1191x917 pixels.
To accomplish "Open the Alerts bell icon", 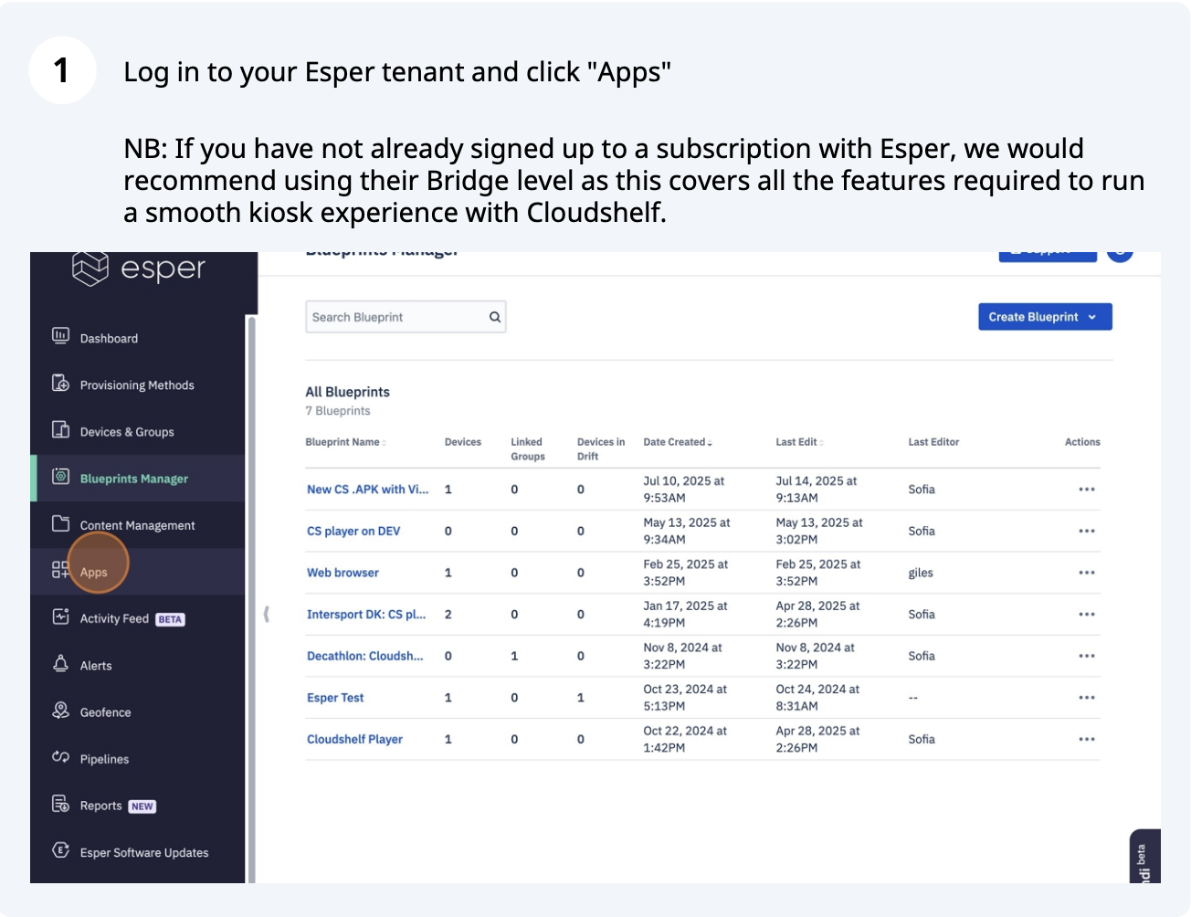I will (x=60, y=664).
